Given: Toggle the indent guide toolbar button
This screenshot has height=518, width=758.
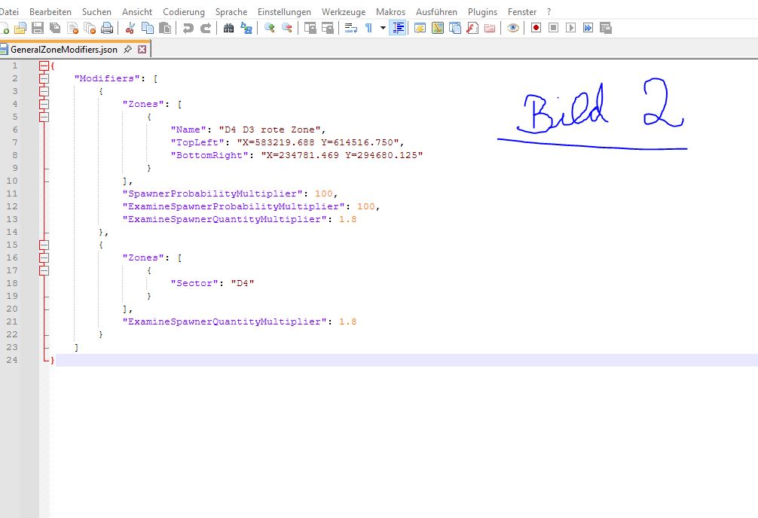Looking at the screenshot, I should coord(399,28).
